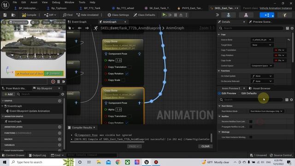Image resolution: width=295 pixels, height=166 pixels.
Task: Navigate forward in graph history arrow
Action: [87, 28]
